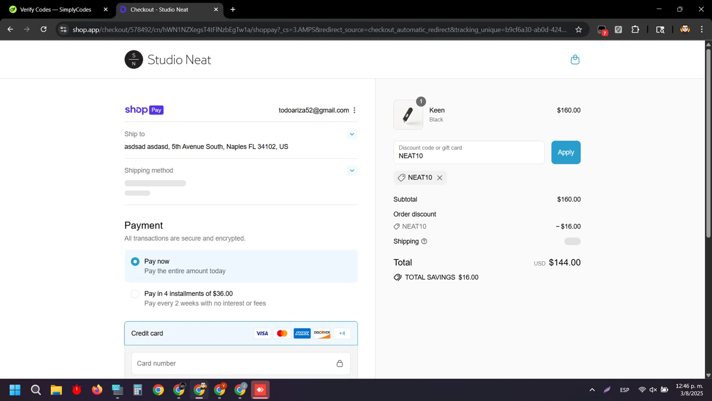The image size is (712, 401).
Task: Click the todoariza52@gmail.com email text
Action: (x=314, y=110)
